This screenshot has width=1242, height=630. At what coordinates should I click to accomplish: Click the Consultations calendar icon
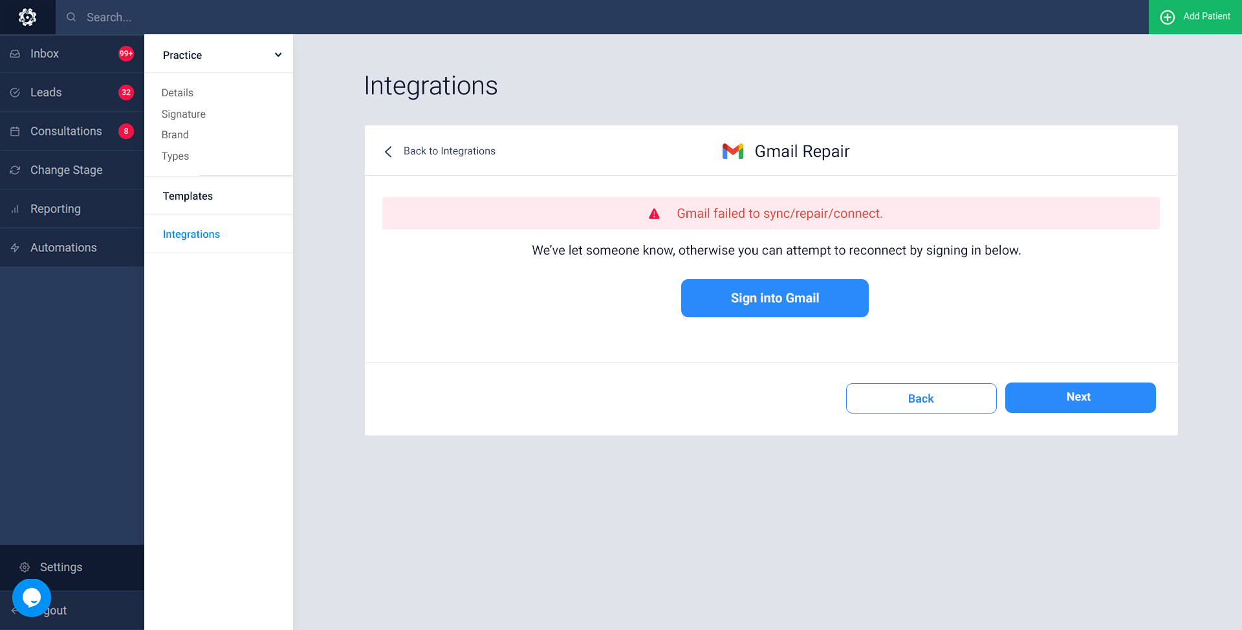click(x=15, y=131)
